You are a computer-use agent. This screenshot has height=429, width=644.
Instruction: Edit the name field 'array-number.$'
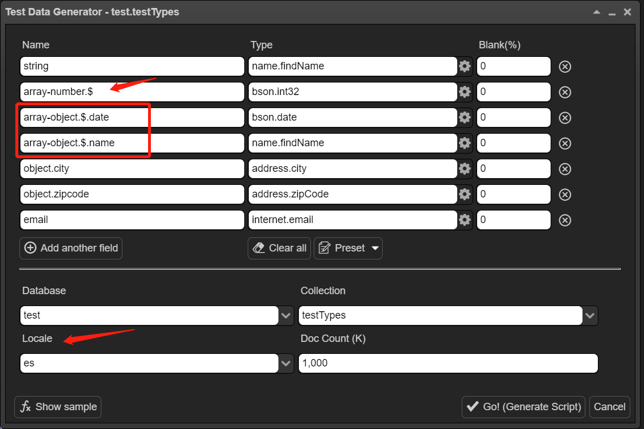[x=132, y=92]
